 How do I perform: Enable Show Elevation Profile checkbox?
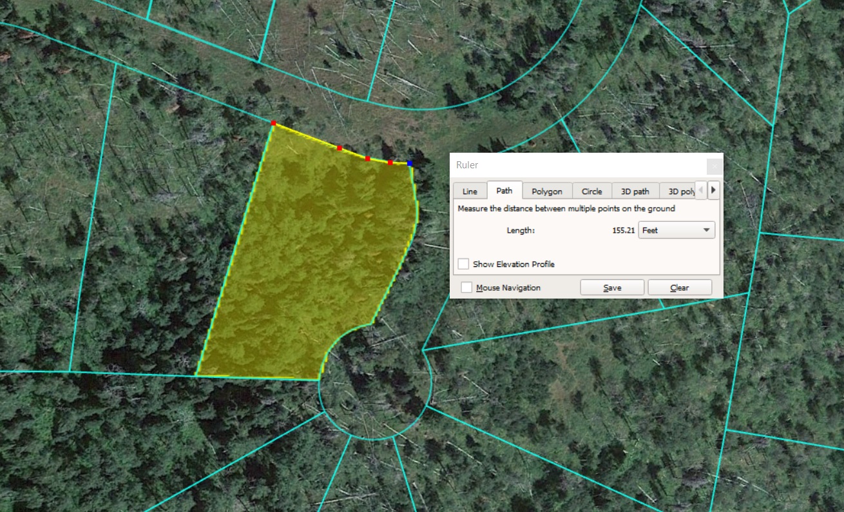[463, 264]
